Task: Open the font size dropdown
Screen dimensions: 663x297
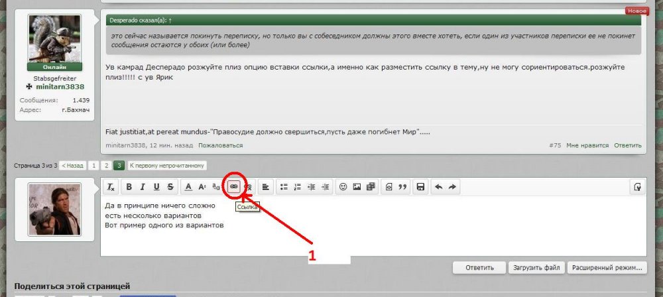Action: pos(202,187)
